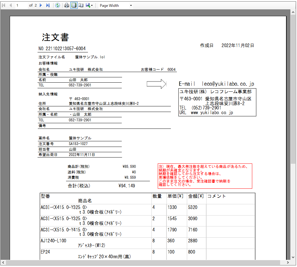Click the amount 800 in EP24 row

pyautogui.click(x=192, y=252)
